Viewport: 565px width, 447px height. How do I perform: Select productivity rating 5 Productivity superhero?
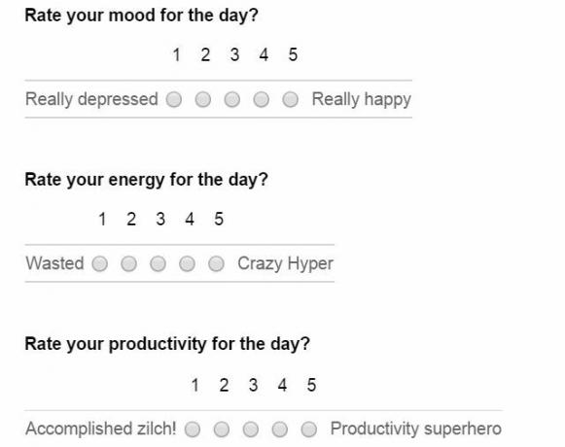tap(309, 430)
